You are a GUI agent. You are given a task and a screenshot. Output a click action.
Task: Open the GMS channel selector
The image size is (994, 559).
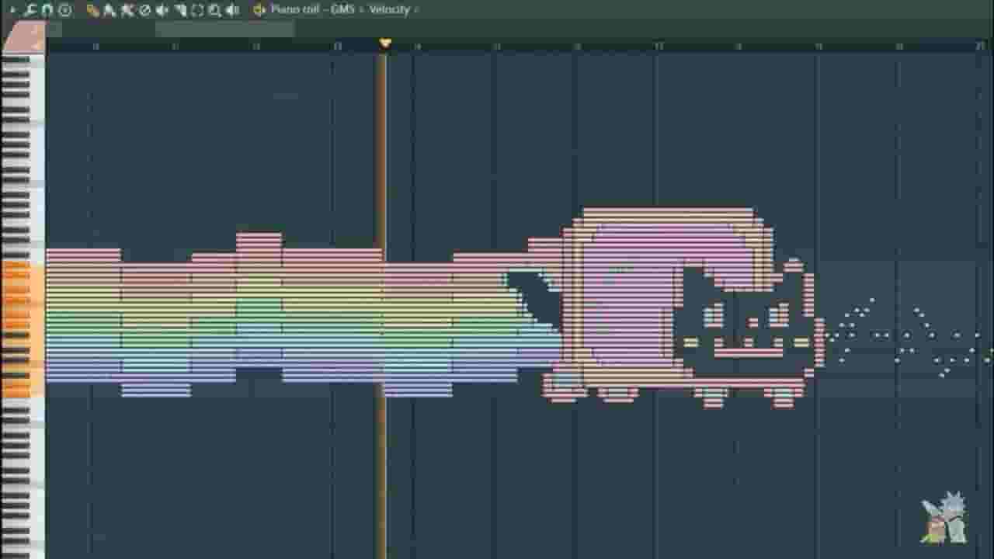pos(342,9)
